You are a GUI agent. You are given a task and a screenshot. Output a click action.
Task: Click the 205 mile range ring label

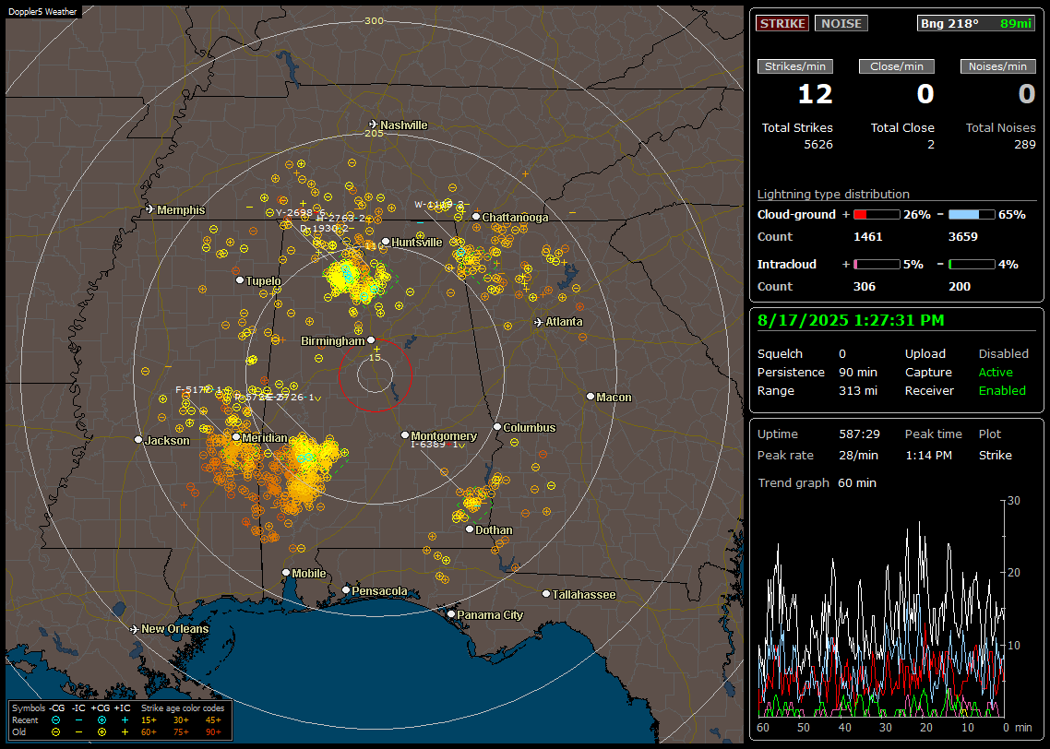click(x=374, y=133)
